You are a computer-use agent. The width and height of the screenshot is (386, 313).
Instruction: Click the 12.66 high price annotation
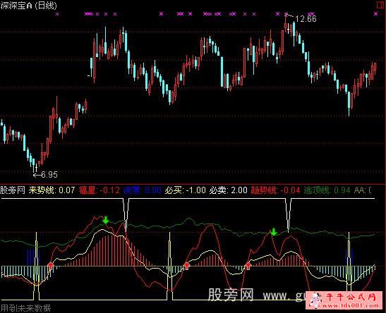[x=306, y=19]
